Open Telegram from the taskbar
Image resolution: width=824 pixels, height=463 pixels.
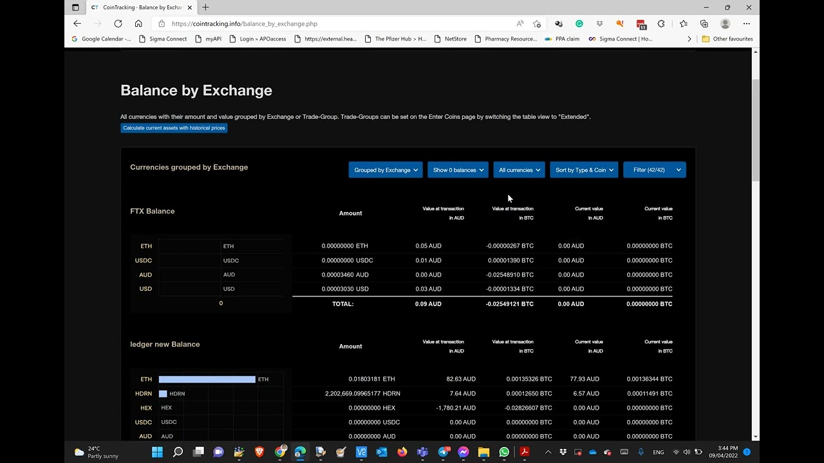(x=443, y=452)
